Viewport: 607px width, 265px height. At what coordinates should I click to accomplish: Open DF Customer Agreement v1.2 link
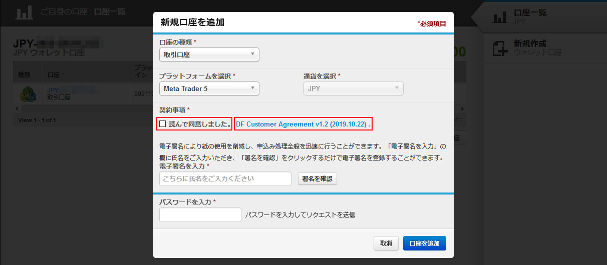point(302,123)
